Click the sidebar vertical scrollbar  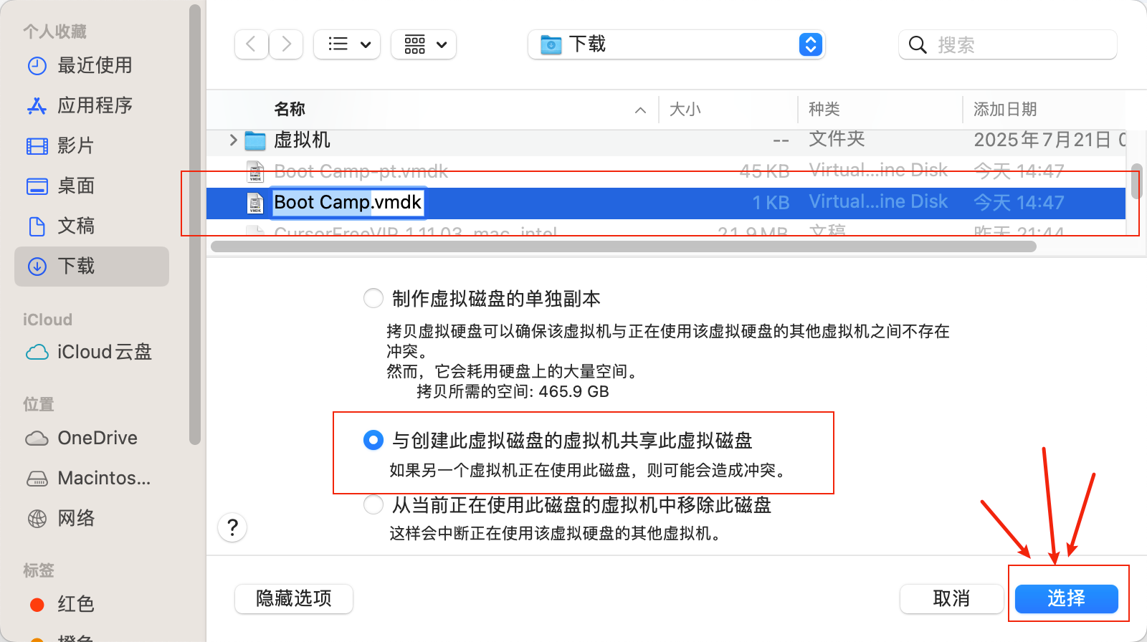pos(194,224)
